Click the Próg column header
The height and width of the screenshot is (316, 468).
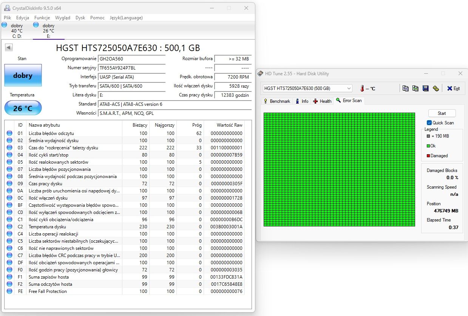pyautogui.click(x=190, y=125)
